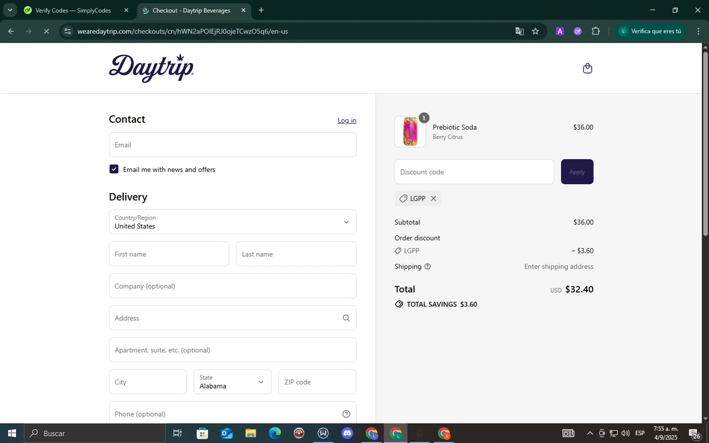The width and height of the screenshot is (709, 443).
Task: Click the Total amount $32.40
Action: (579, 289)
